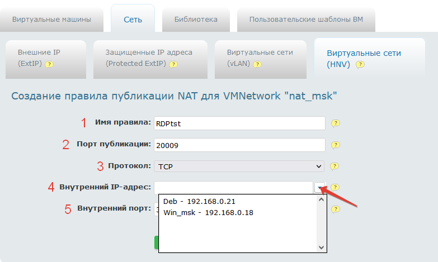The height and width of the screenshot is (262, 438).
Task: Expand the Протокол TCP dropdown
Action: point(239,166)
